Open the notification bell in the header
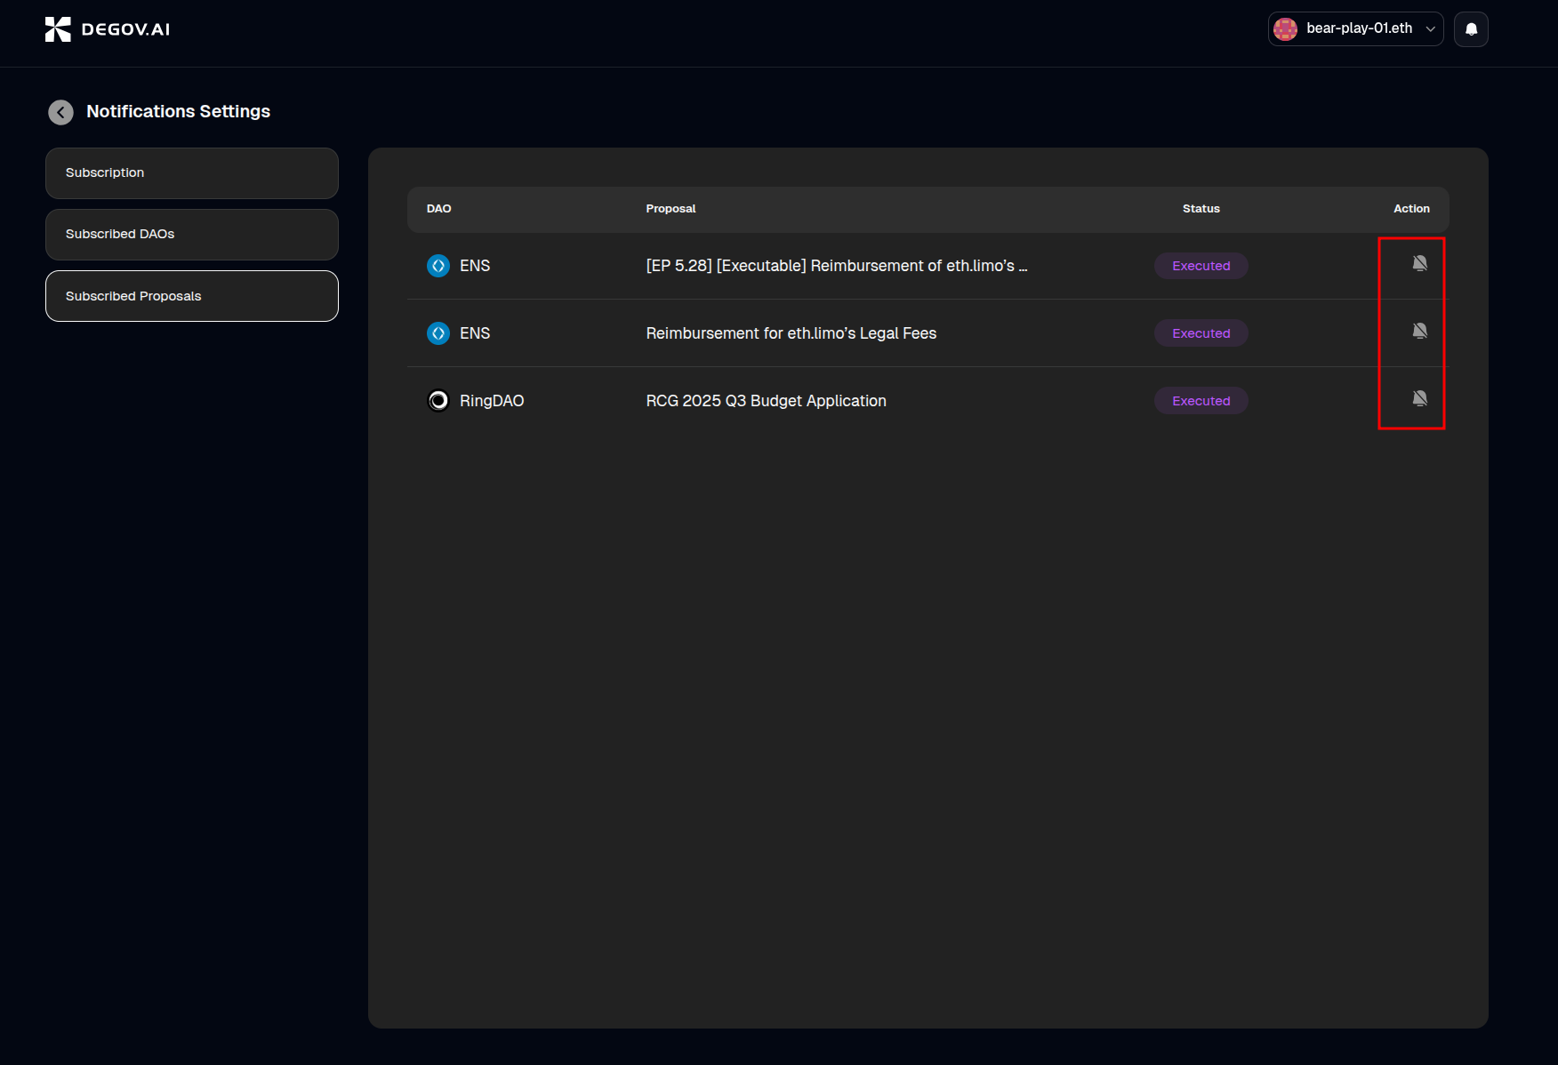This screenshot has height=1065, width=1558. pyautogui.click(x=1471, y=29)
